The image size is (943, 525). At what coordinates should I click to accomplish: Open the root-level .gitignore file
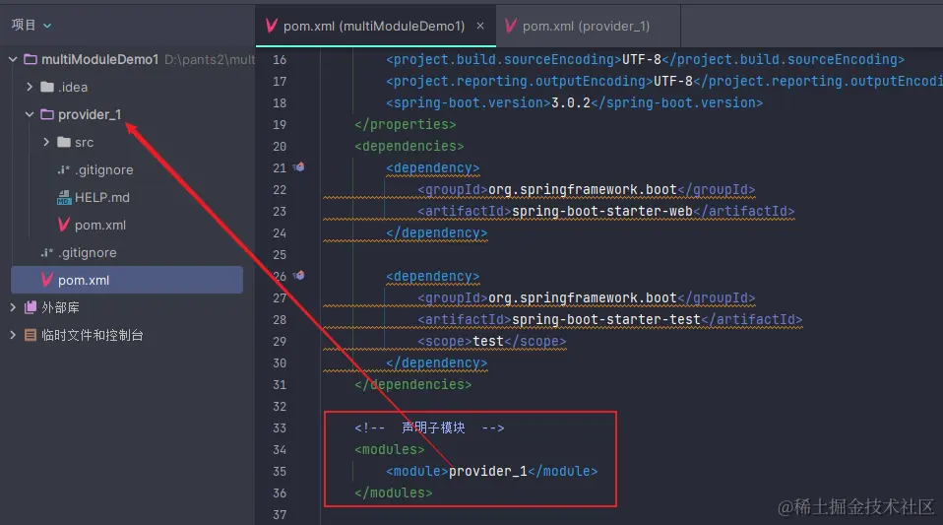[x=88, y=253]
